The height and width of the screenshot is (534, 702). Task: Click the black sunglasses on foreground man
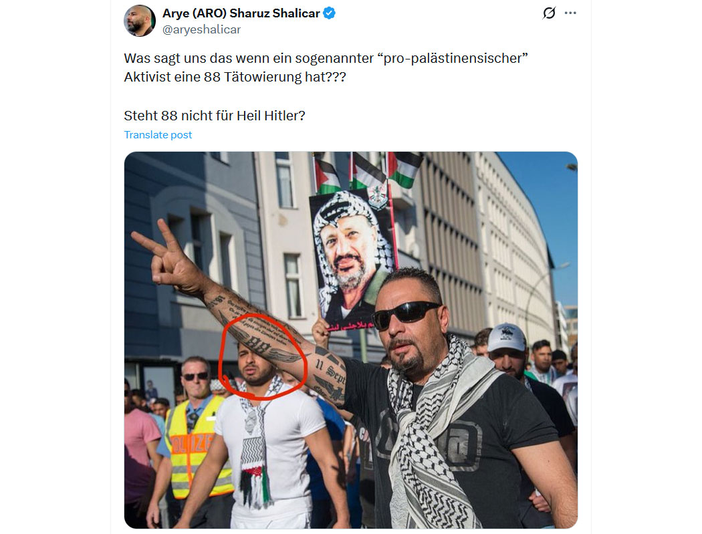coord(404,314)
